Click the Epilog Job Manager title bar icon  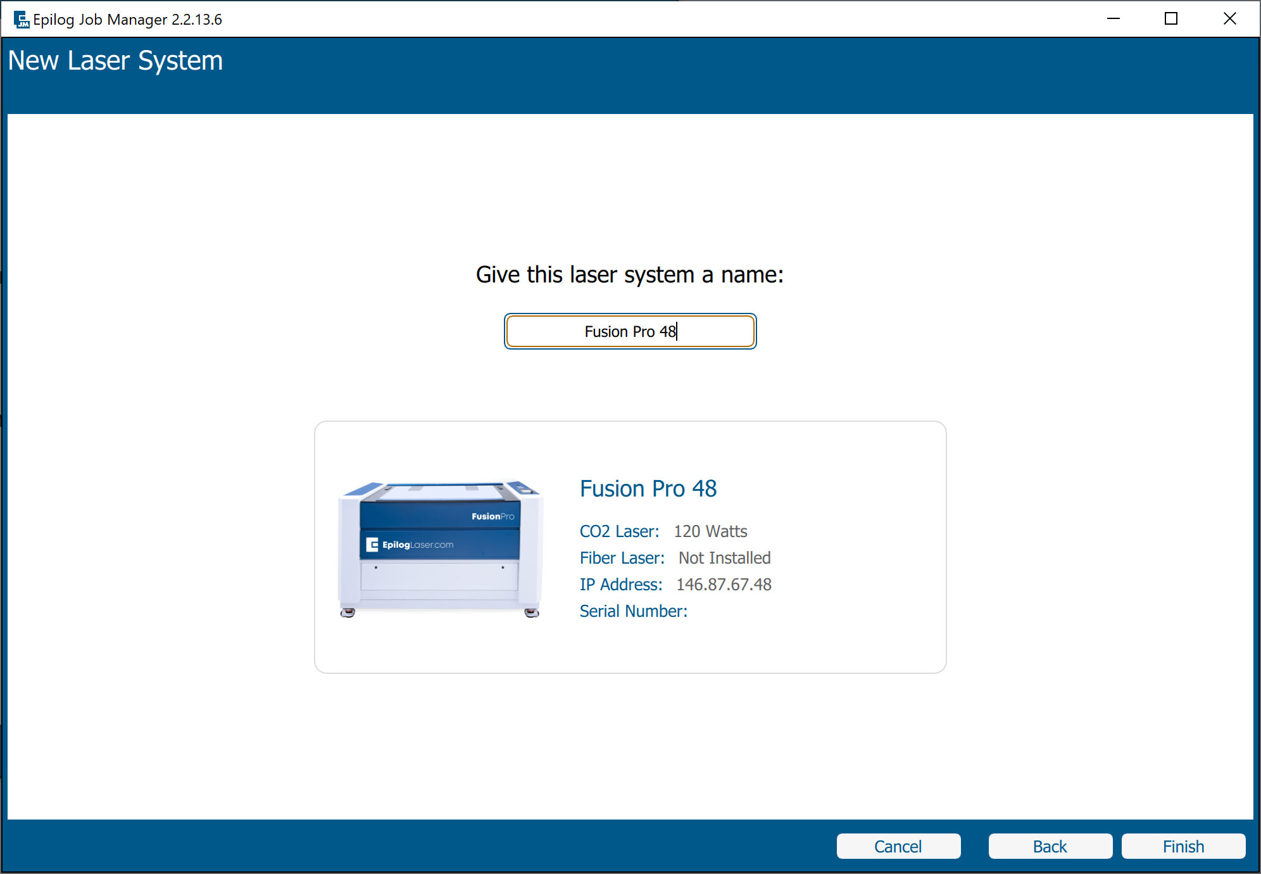22,20
